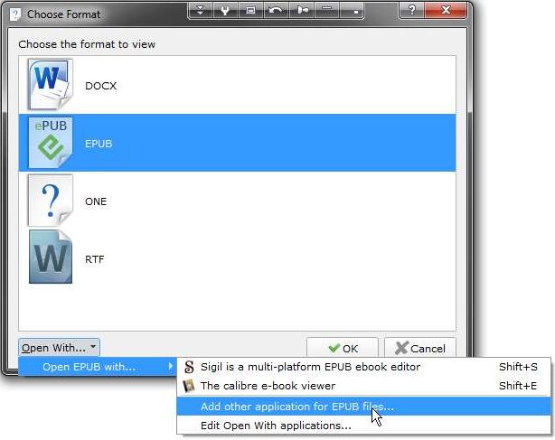
Task: Choose Add other application for EPUB files
Action: [364, 407]
